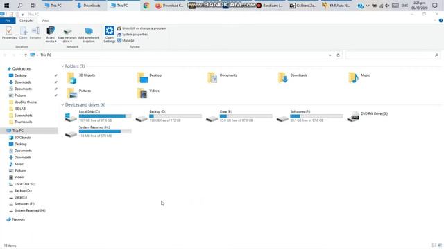The image size is (444, 249).
Task: Click Local Disk (C:) usage bar
Action: (x=105, y=116)
